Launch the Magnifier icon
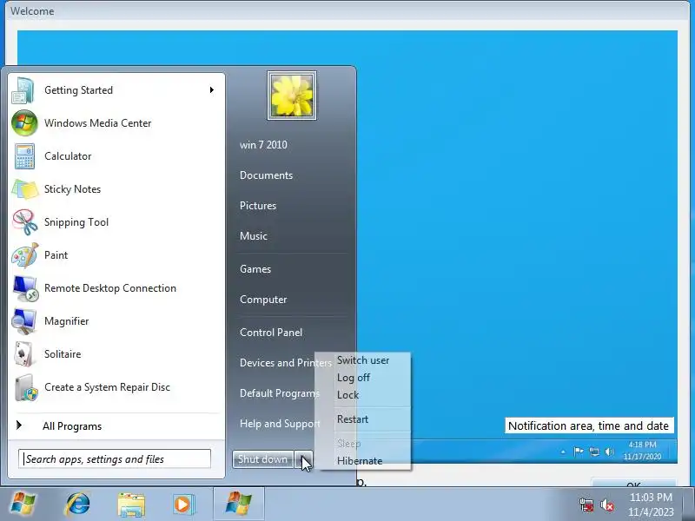Image resolution: width=695 pixels, height=521 pixels. tap(24, 321)
